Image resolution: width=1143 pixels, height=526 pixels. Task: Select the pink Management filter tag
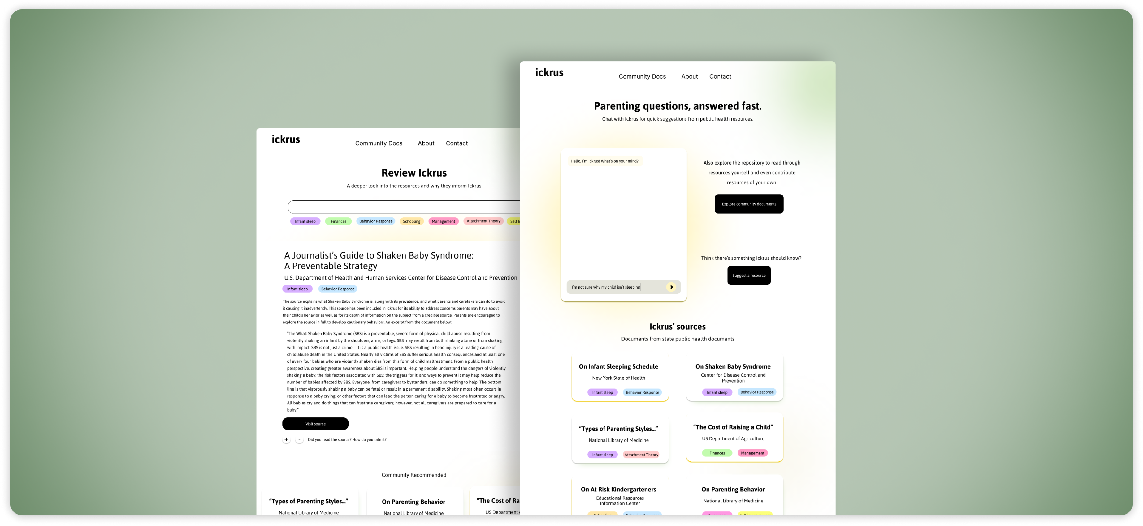click(x=443, y=221)
